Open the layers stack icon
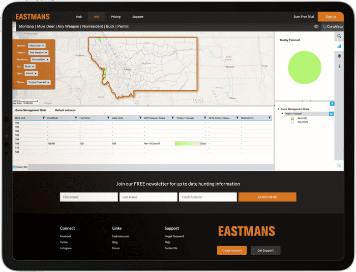Image resolution: width=356 pixels, height=272 pixels. pos(339,56)
